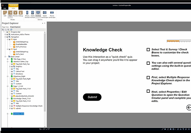This screenshot has height=133, width=191.
Task: Collapse the Navigation tree node
Action: (x=5, y=37)
